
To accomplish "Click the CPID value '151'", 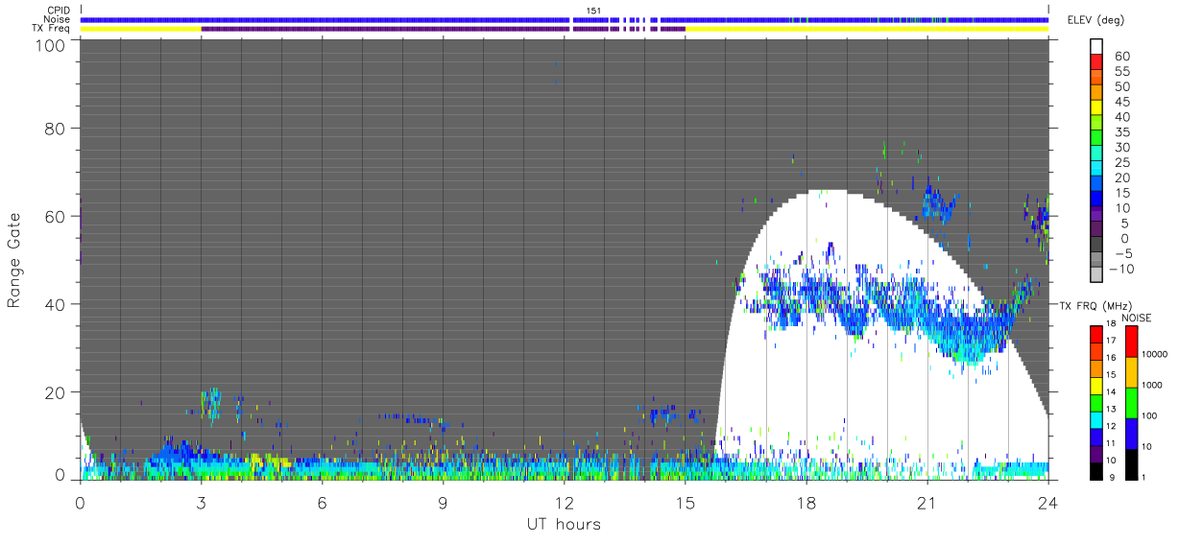I will click(593, 11).
